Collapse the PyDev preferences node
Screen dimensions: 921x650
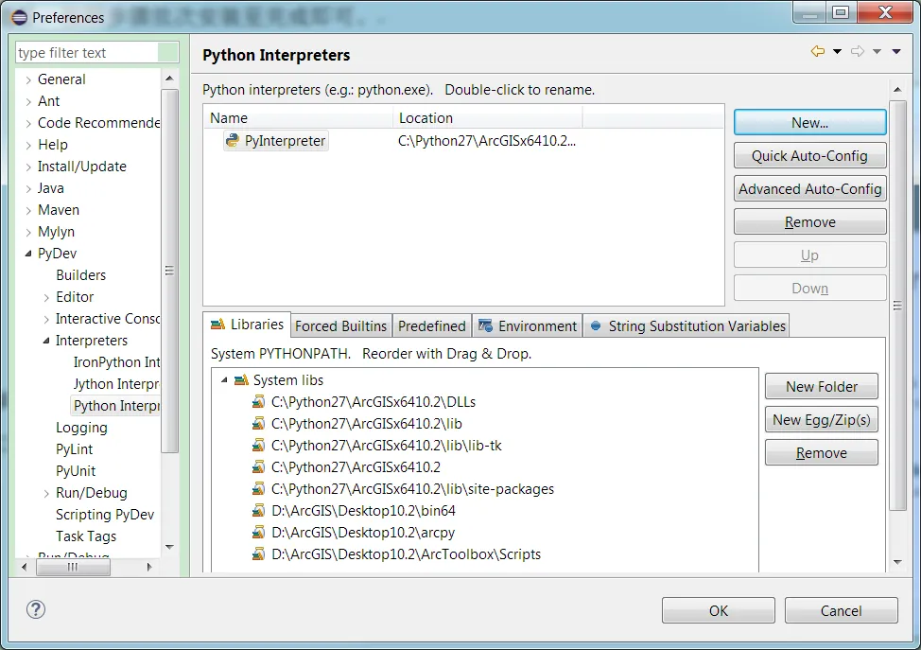tap(28, 254)
